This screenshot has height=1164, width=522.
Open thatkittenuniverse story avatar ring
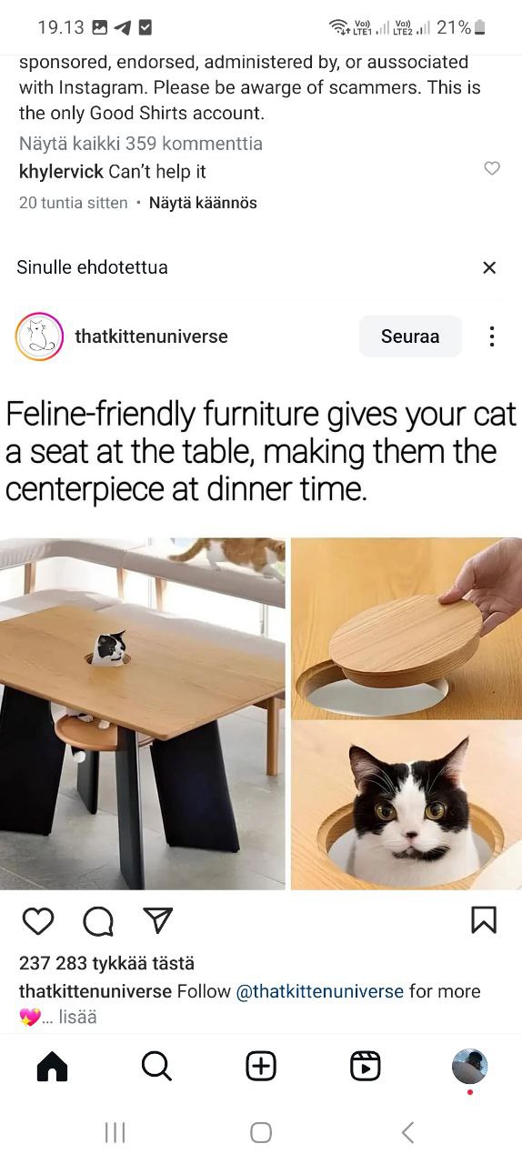pos(39,336)
